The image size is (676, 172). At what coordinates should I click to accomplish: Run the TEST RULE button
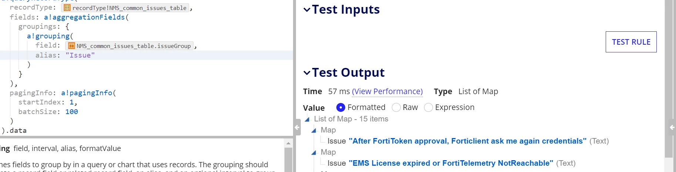[631, 42]
